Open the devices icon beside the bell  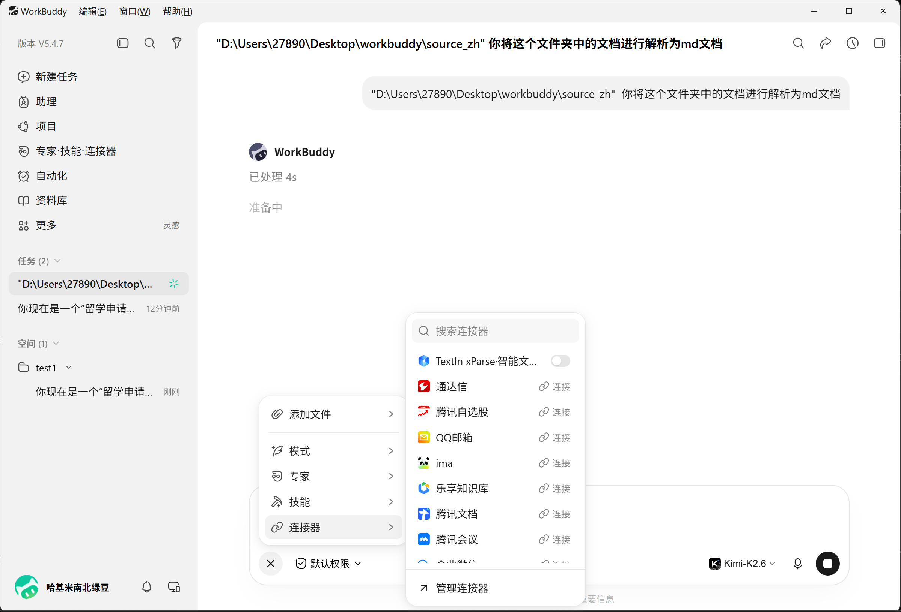(x=174, y=587)
